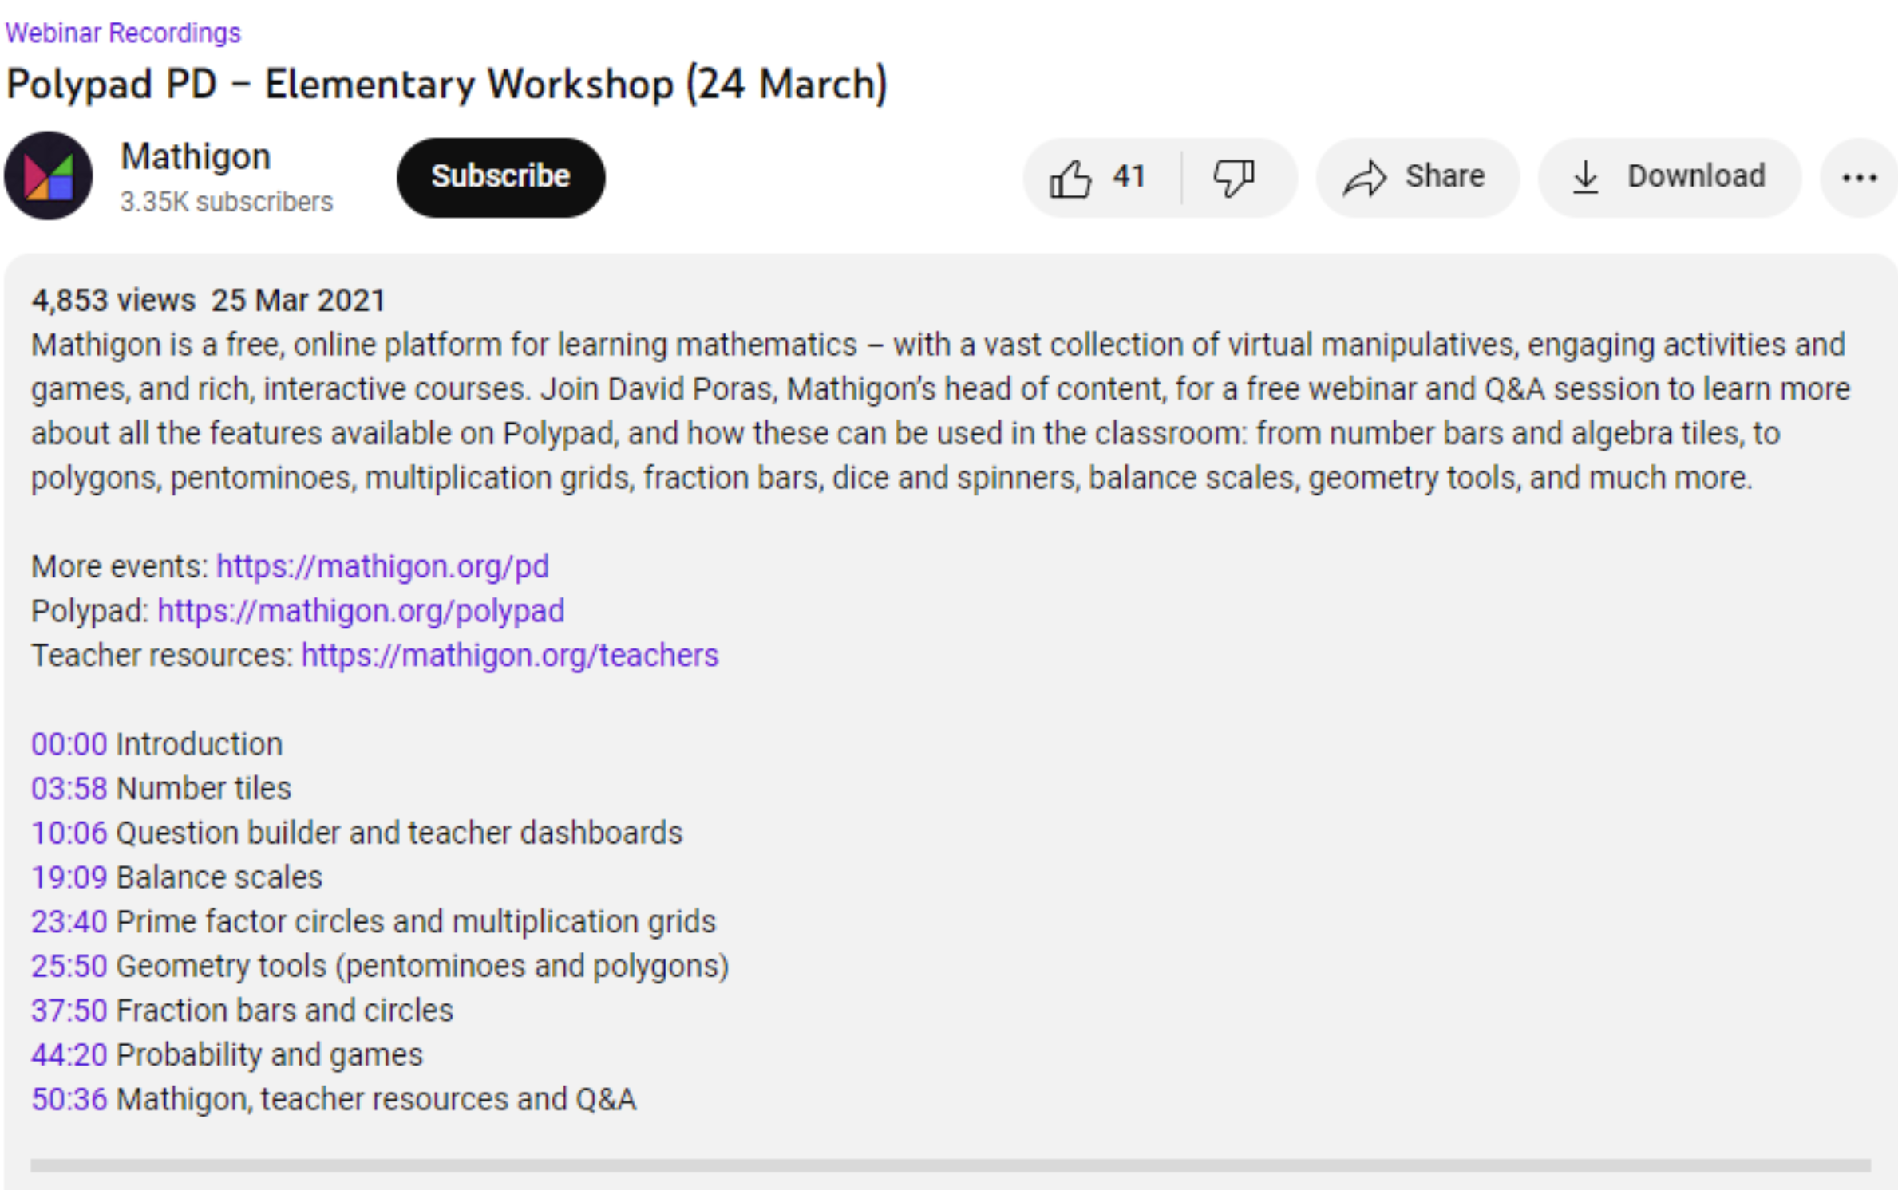1898x1190 pixels.
Task: Open the Webinar Recordings playlist link
Action: point(123,33)
